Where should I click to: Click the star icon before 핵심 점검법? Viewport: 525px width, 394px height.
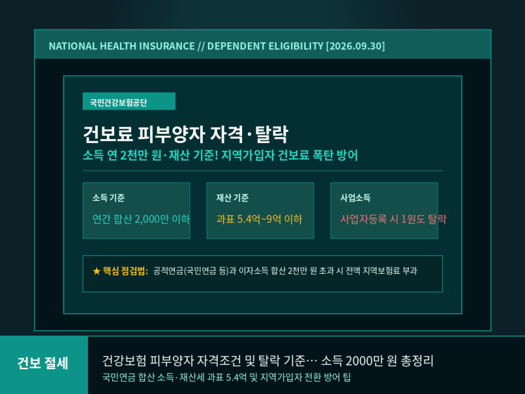pyautogui.click(x=96, y=271)
